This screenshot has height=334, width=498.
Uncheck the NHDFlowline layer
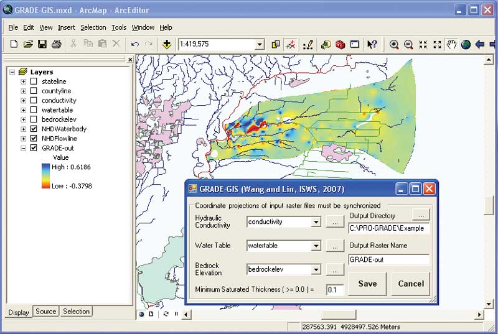tap(34, 138)
